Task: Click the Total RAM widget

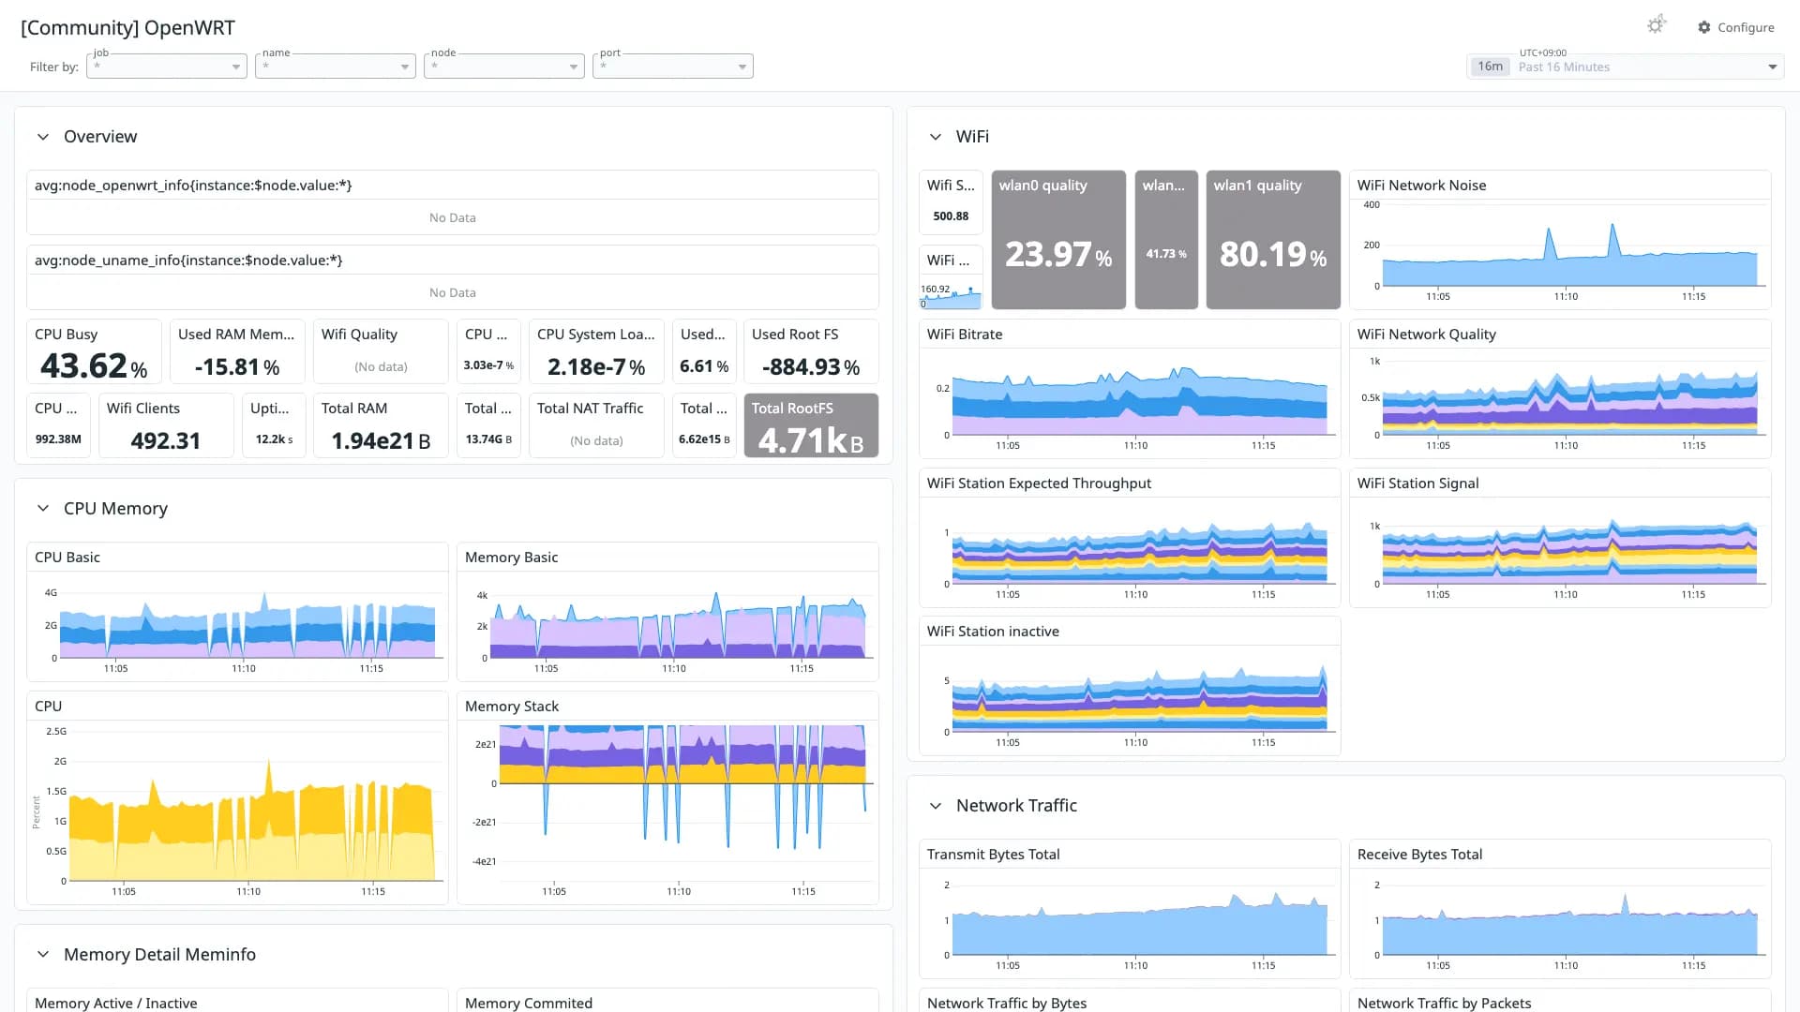Action: 381,425
